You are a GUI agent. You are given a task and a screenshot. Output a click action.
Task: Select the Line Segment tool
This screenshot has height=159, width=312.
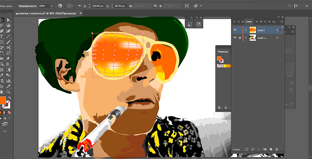pos(8,37)
